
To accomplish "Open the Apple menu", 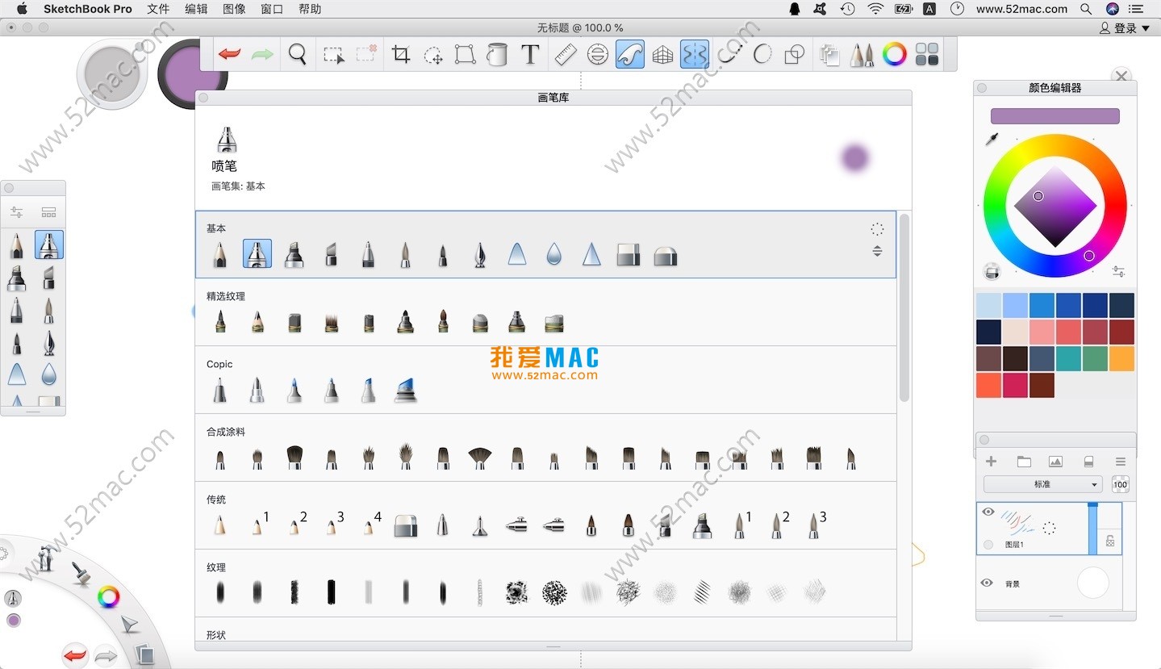I will [x=22, y=9].
